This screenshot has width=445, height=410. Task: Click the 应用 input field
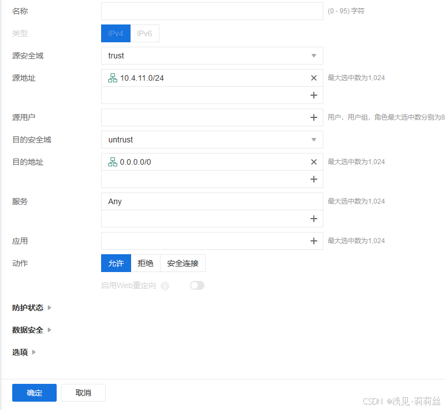tap(212, 241)
